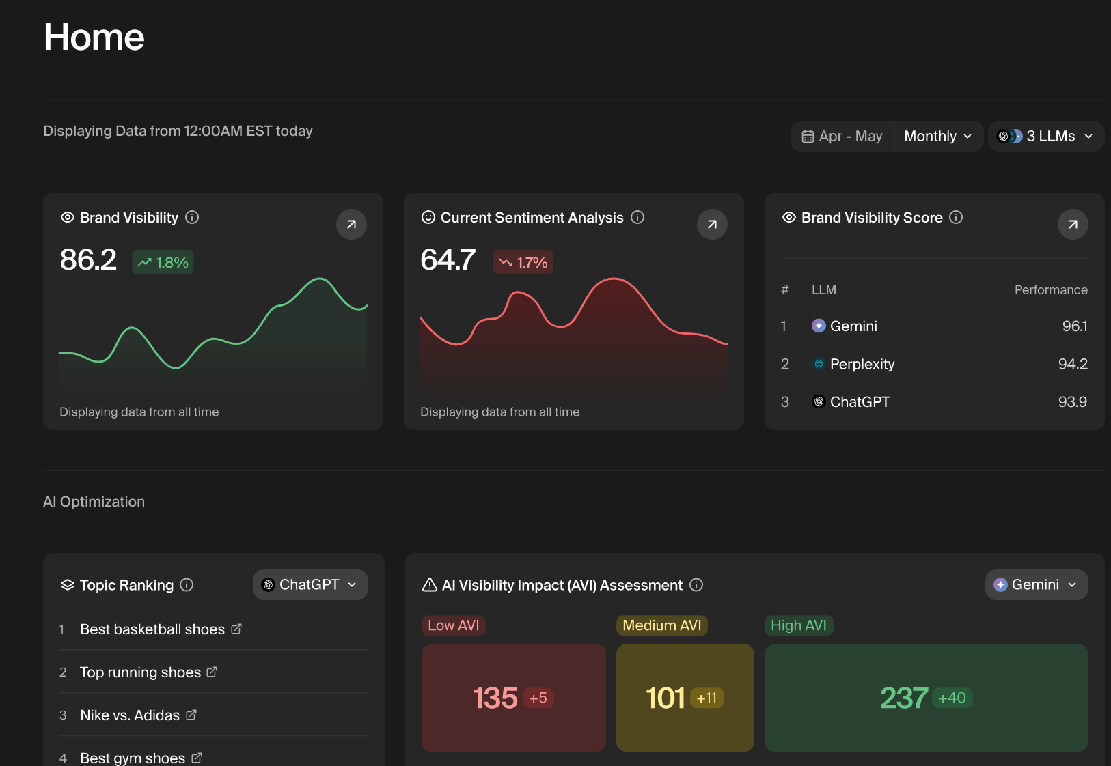This screenshot has height=766, width=1111.
Task: Select the green High AVI 237 tile
Action: coord(926,698)
